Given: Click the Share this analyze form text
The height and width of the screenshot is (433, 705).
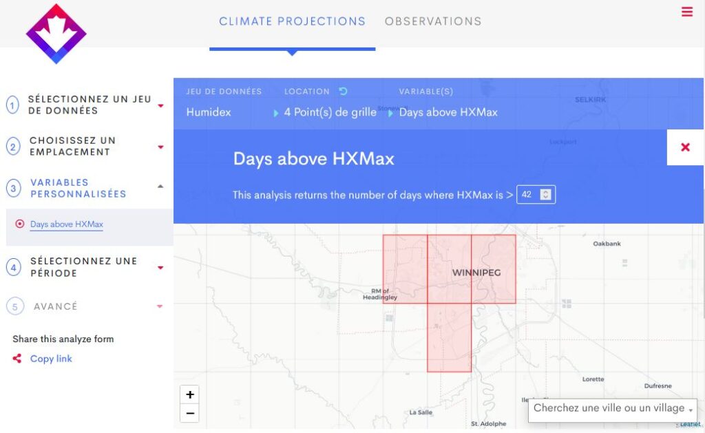Looking at the screenshot, I should 63,339.
